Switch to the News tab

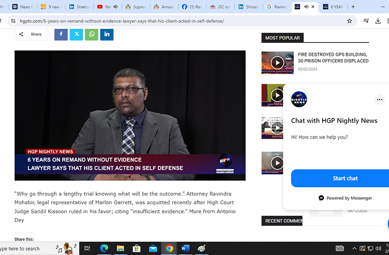[x=22, y=7]
